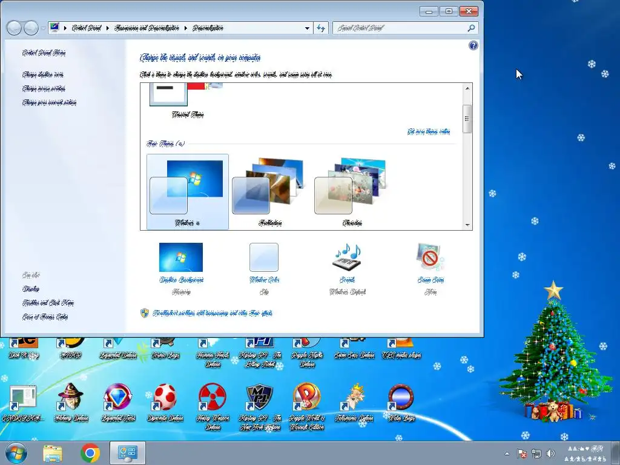Click Change your account picture link
The image size is (620, 465).
[50, 103]
